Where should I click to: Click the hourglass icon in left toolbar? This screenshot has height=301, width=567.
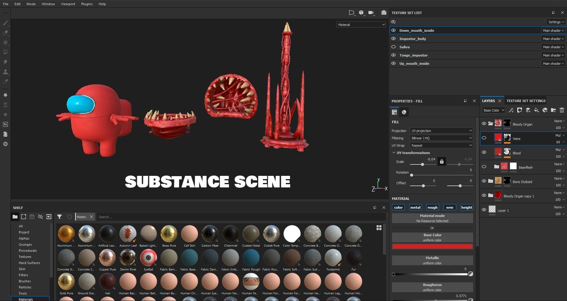pos(5,105)
